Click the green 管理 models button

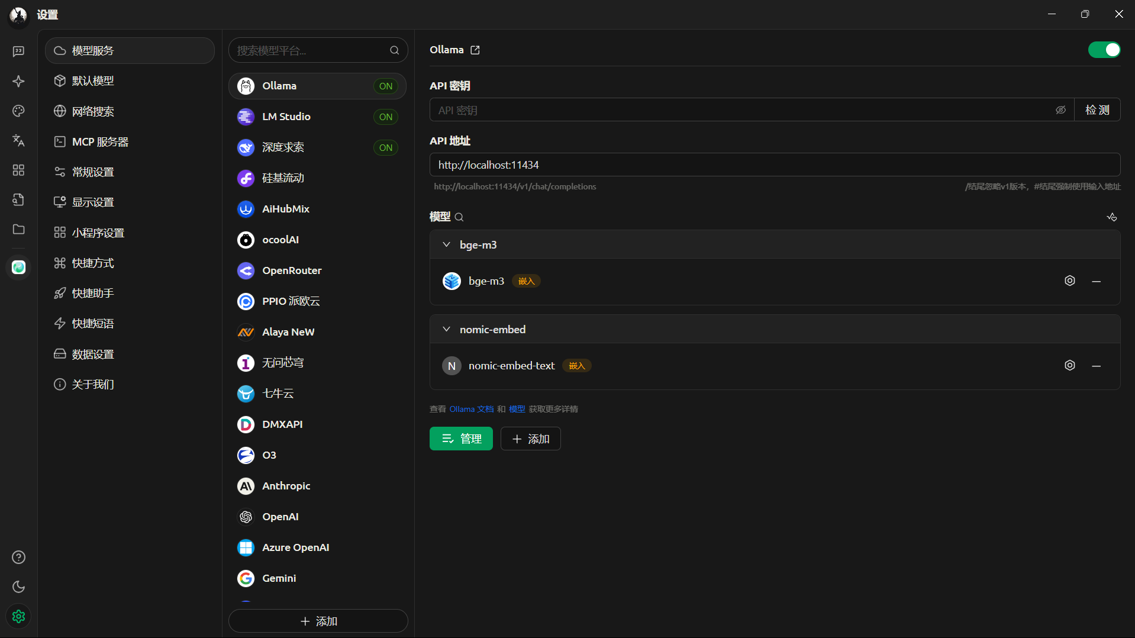click(x=461, y=439)
